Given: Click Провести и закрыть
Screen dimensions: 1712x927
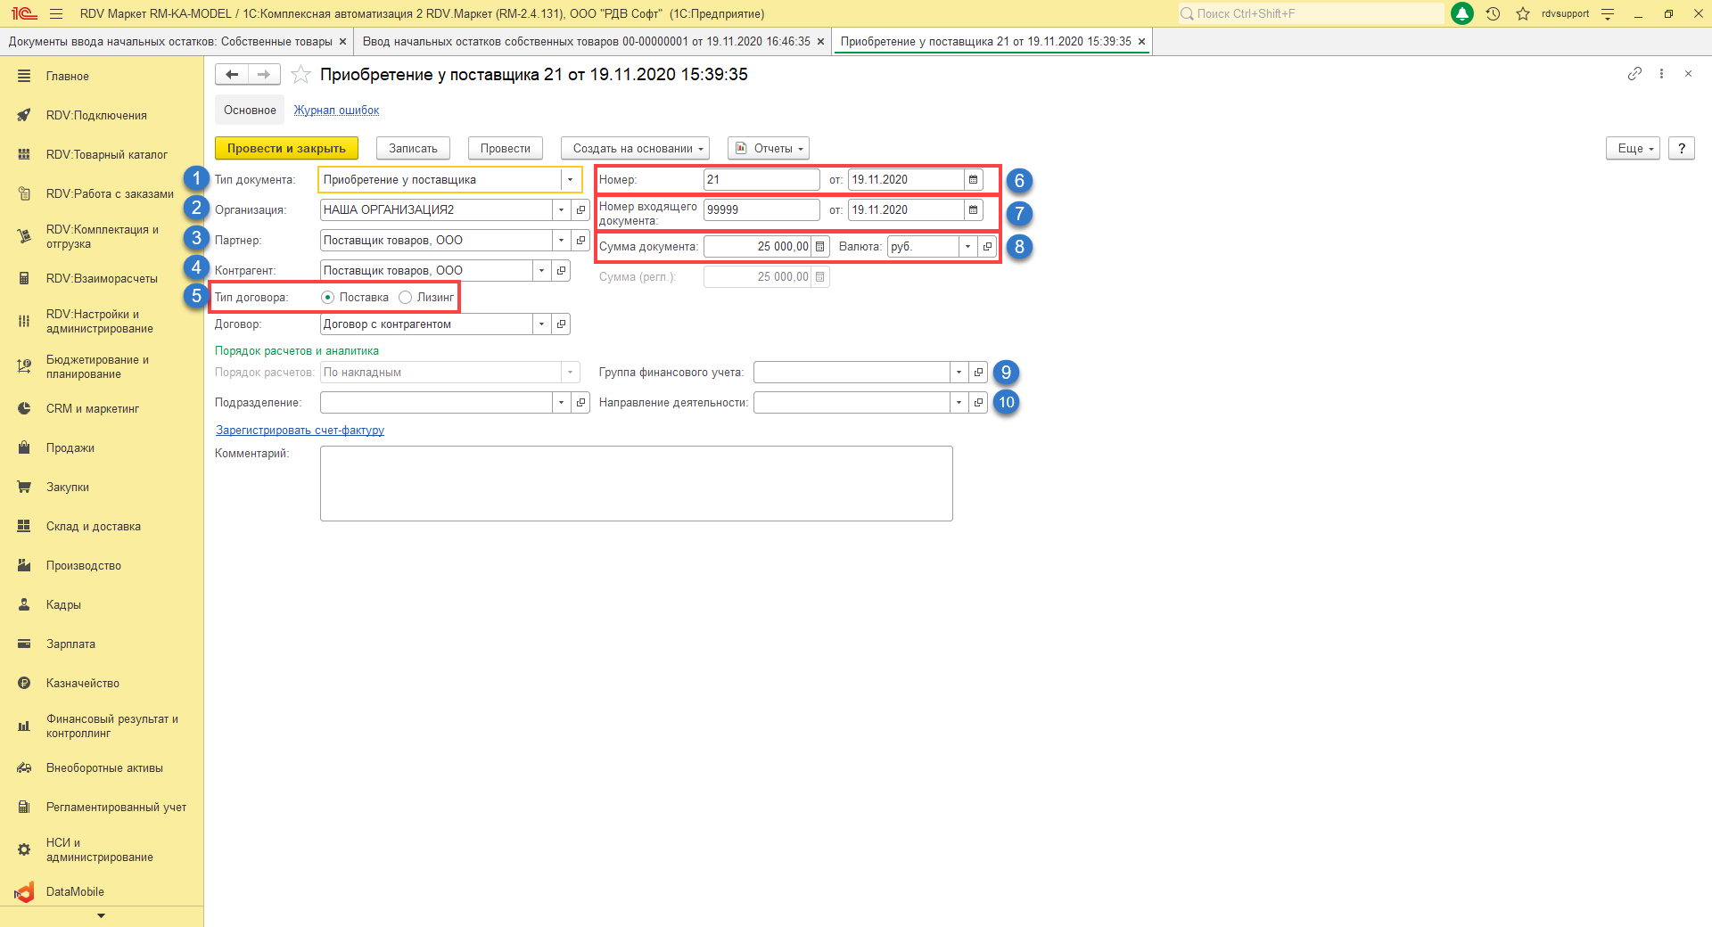Looking at the screenshot, I should pyautogui.click(x=286, y=149).
